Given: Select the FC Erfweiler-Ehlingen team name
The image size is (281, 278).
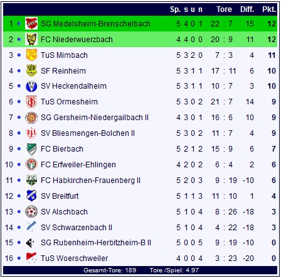Looking at the screenshot, I should pyautogui.click(x=78, y=165).
